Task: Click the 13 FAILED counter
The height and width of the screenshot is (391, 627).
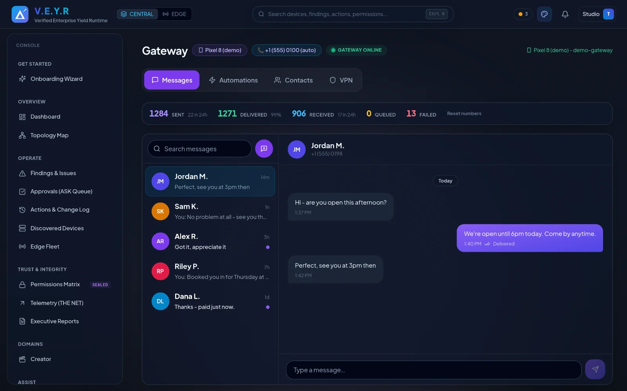Action: coord(421,114)
